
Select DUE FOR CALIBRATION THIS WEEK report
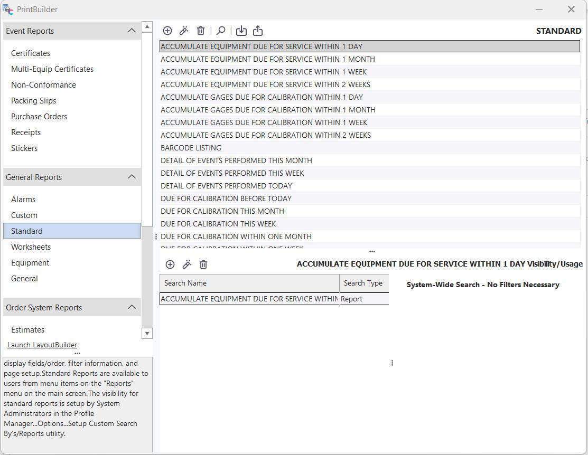coord(218,224)
